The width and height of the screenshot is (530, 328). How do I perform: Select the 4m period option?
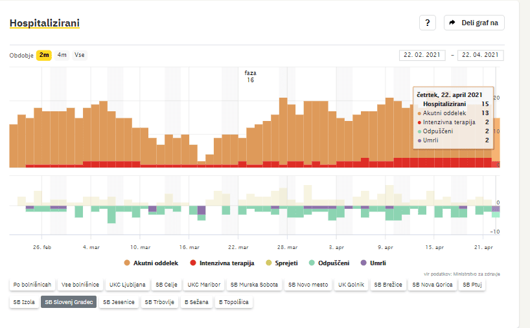tap(62, 55)
